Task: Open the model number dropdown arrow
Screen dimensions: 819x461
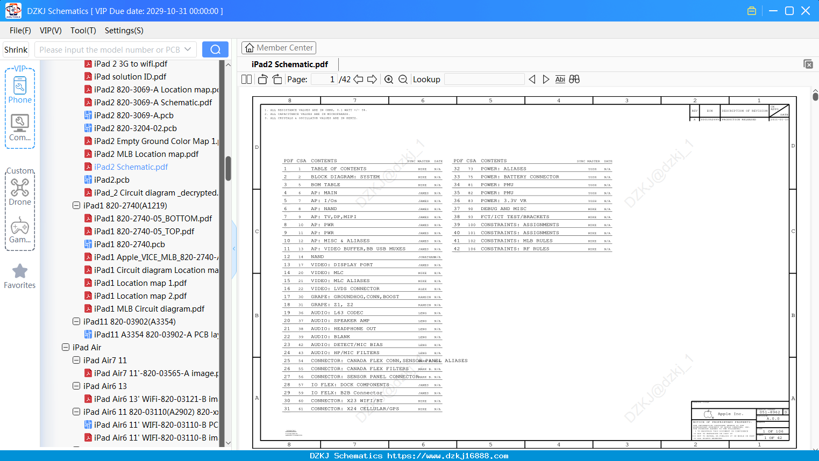Action: point(188,49)
